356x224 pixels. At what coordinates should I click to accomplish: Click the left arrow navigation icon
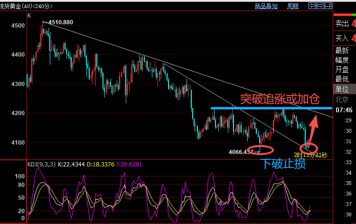coord(312,6)
